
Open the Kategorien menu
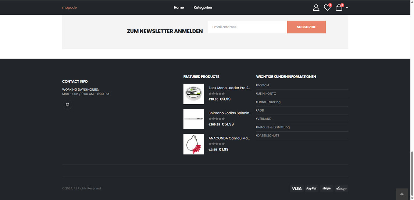click(x=203, y=7)
